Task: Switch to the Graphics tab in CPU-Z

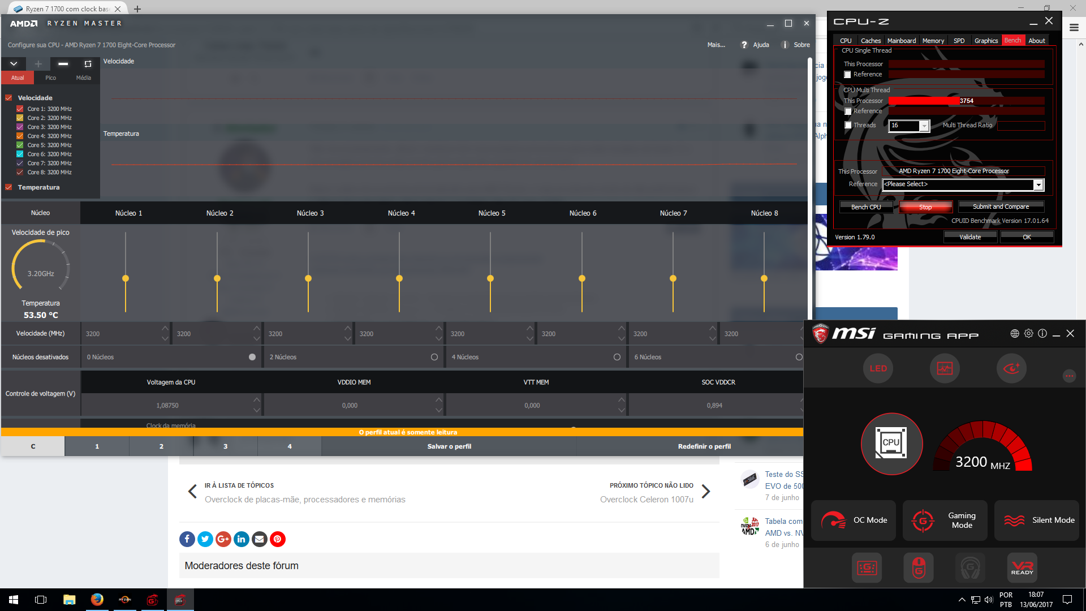Action: click(986, 41)
